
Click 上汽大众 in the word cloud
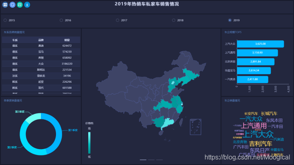coord(258,134)
